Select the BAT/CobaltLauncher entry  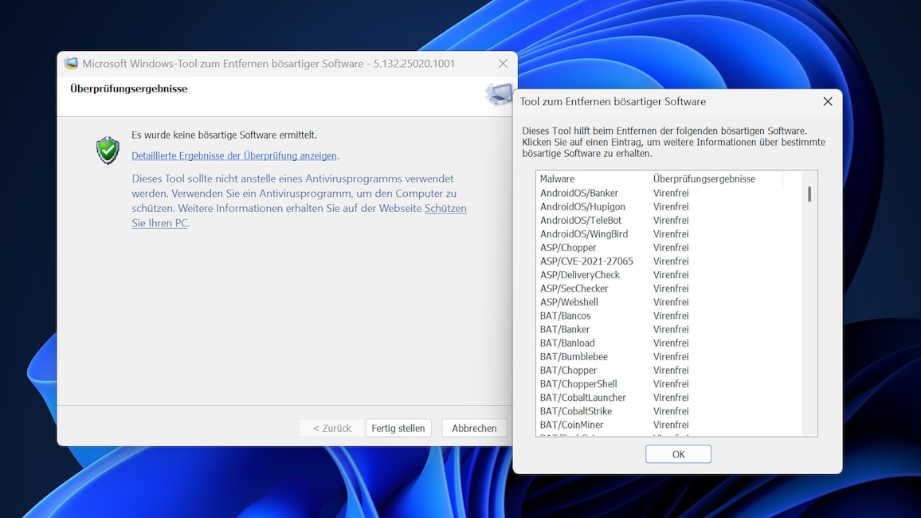click(582, 398)
